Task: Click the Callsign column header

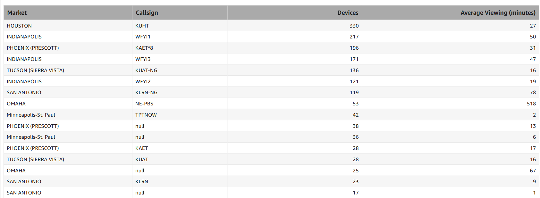Action: click(x=147, y=13)
